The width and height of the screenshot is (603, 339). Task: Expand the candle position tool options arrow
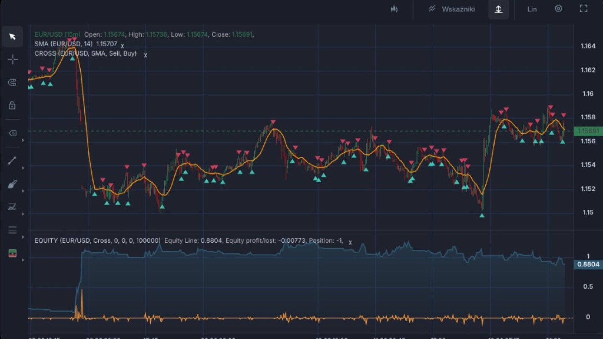tap(23, 260)
